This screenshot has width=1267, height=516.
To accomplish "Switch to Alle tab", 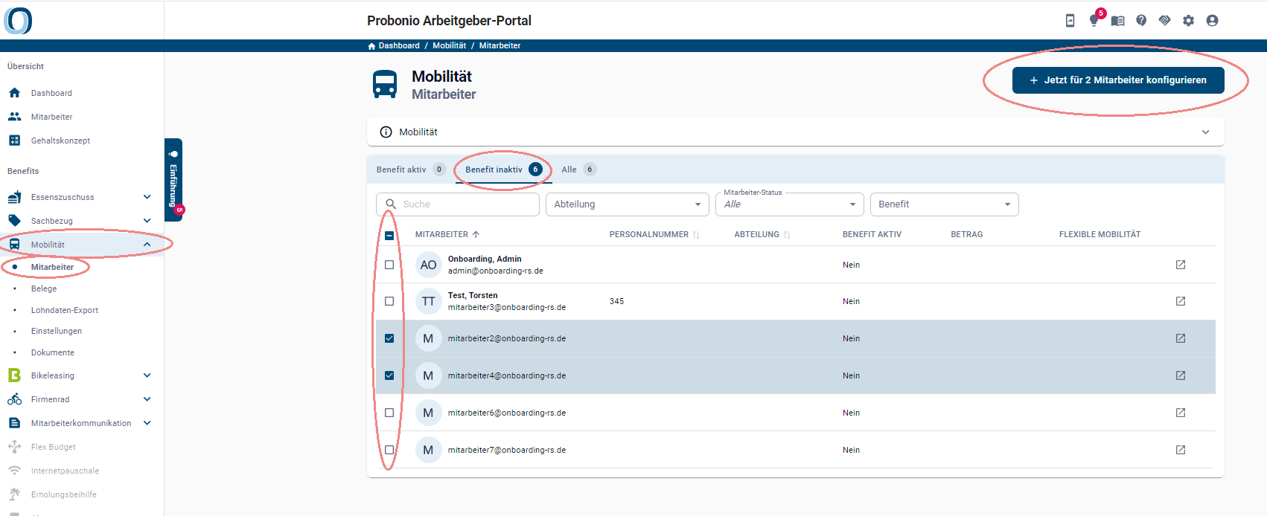I will click(578, 170).
